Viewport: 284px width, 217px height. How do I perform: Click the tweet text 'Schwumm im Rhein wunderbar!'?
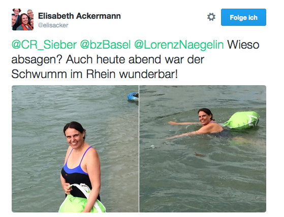(94, 74)
